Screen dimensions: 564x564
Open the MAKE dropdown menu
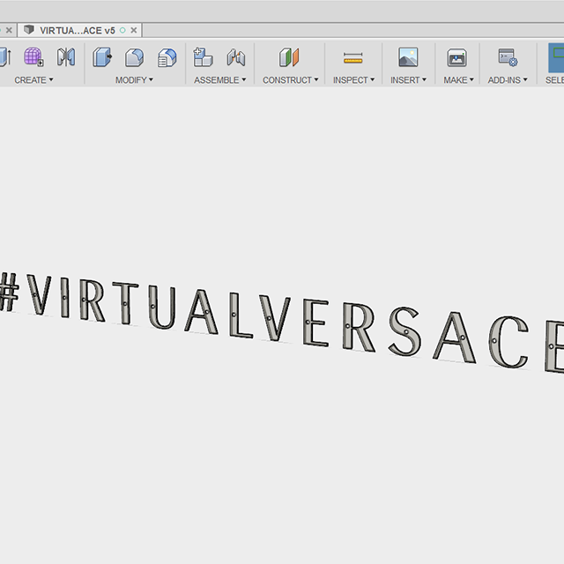coord(458,80)
